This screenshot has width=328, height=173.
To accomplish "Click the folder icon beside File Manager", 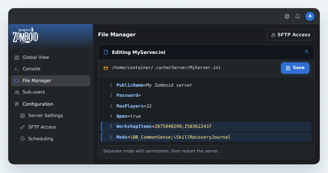I will tap(17, 80).
